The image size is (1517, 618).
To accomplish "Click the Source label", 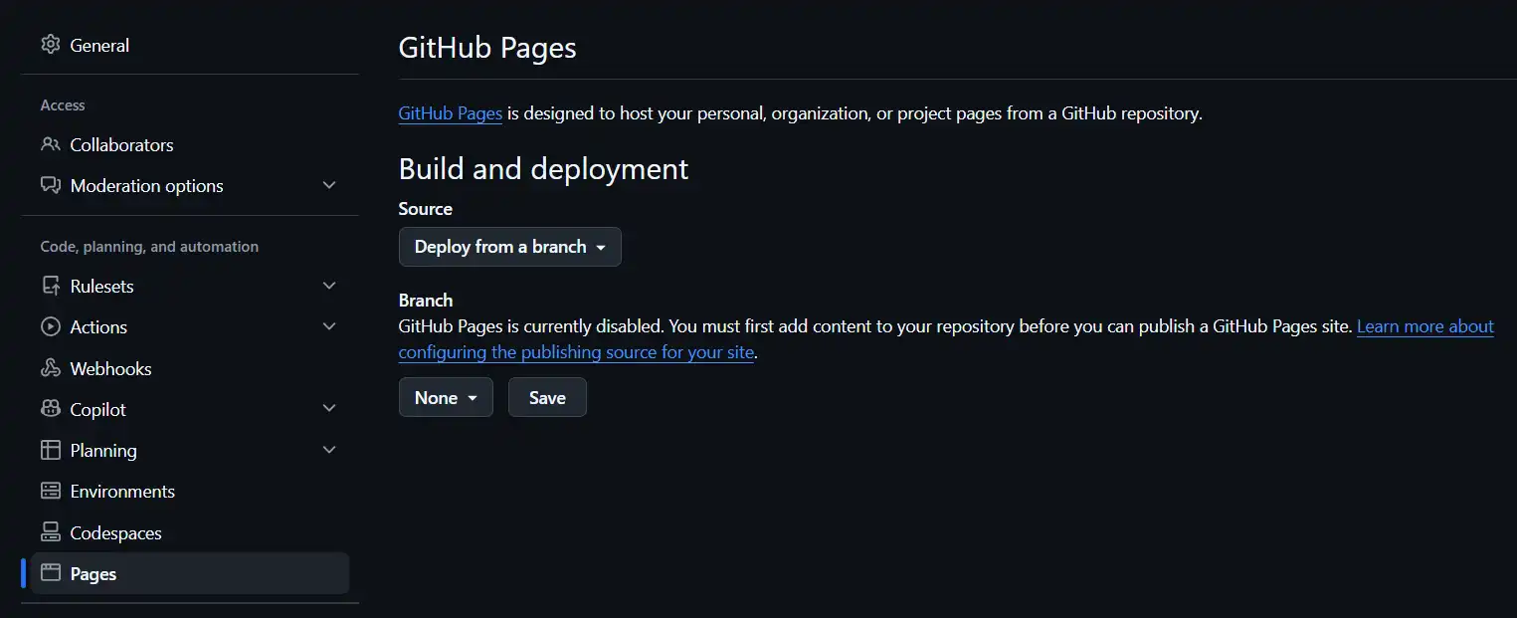I will tap(426, 209).
